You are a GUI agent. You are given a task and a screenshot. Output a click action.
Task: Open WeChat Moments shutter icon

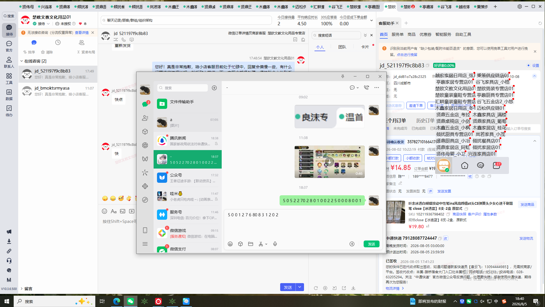tap(145, 145)
